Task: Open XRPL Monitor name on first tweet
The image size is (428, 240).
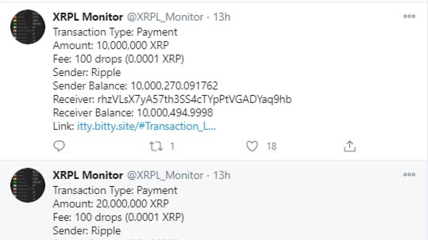Action: click(x=88, y=17)
